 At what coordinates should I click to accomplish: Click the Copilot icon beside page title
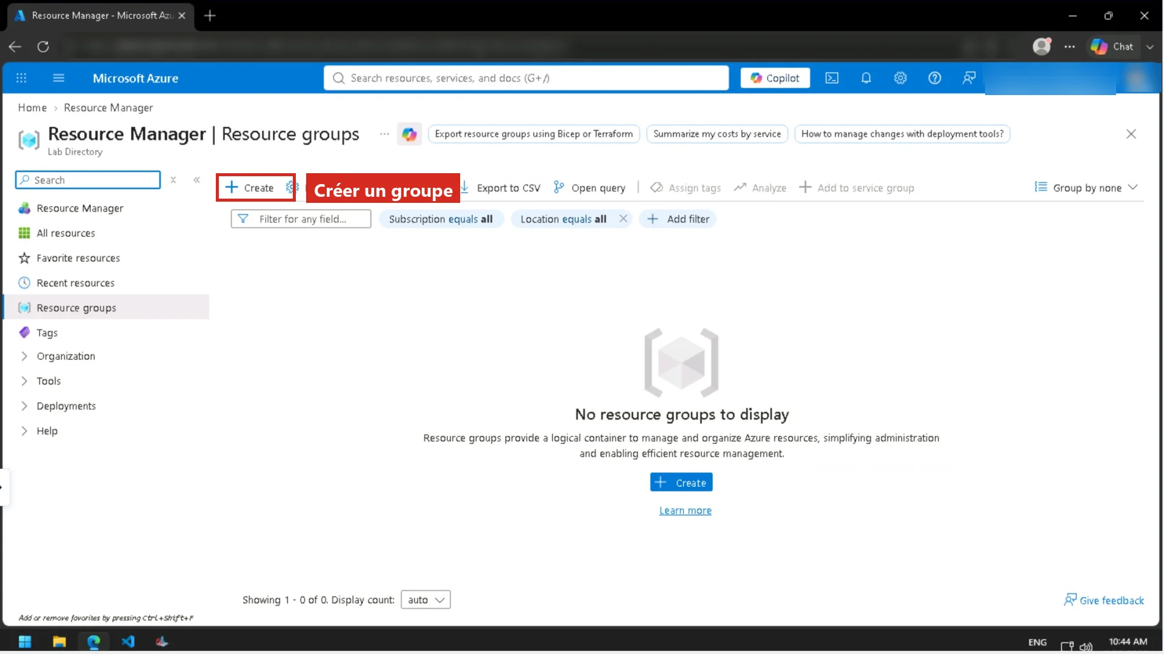pyautogui.click(x=409, y=134)
